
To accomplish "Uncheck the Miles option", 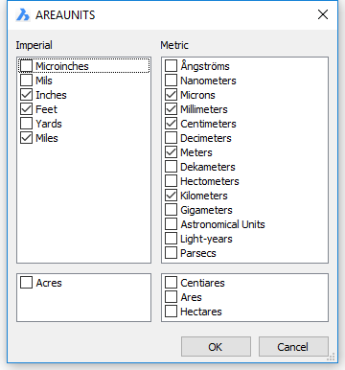I will 27,138.
